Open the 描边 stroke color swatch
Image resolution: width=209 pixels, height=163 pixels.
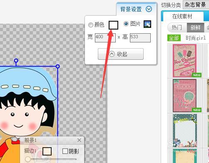tap(47, 151)
